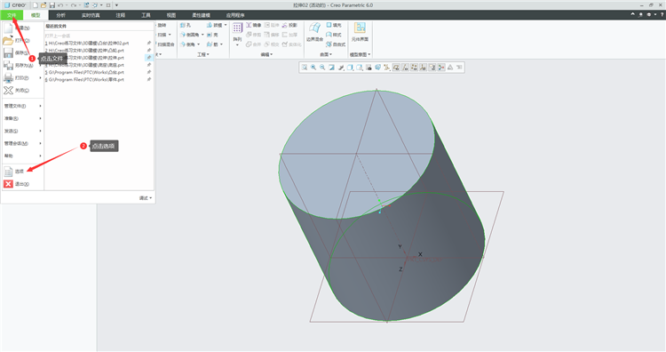Viewport: 666px width, 352px height.
Task: Toggle plane display in graphics toolbar
Action: (x=396, y=68)
